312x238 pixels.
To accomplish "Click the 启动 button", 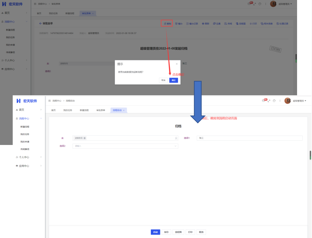I will [x=155, y=232].
